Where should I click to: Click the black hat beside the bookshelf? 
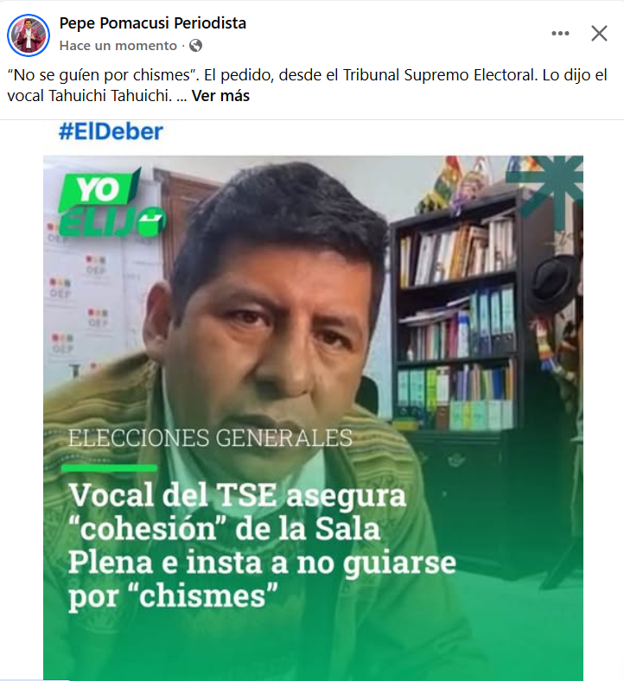pos(554,278)
